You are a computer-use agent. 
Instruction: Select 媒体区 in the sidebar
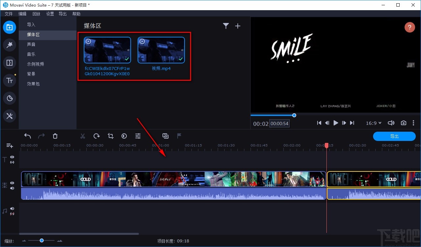click(48, 34)
